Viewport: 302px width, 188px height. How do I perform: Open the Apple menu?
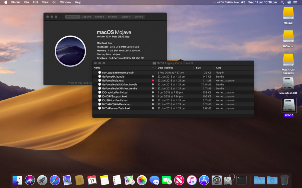pos(5,2)
